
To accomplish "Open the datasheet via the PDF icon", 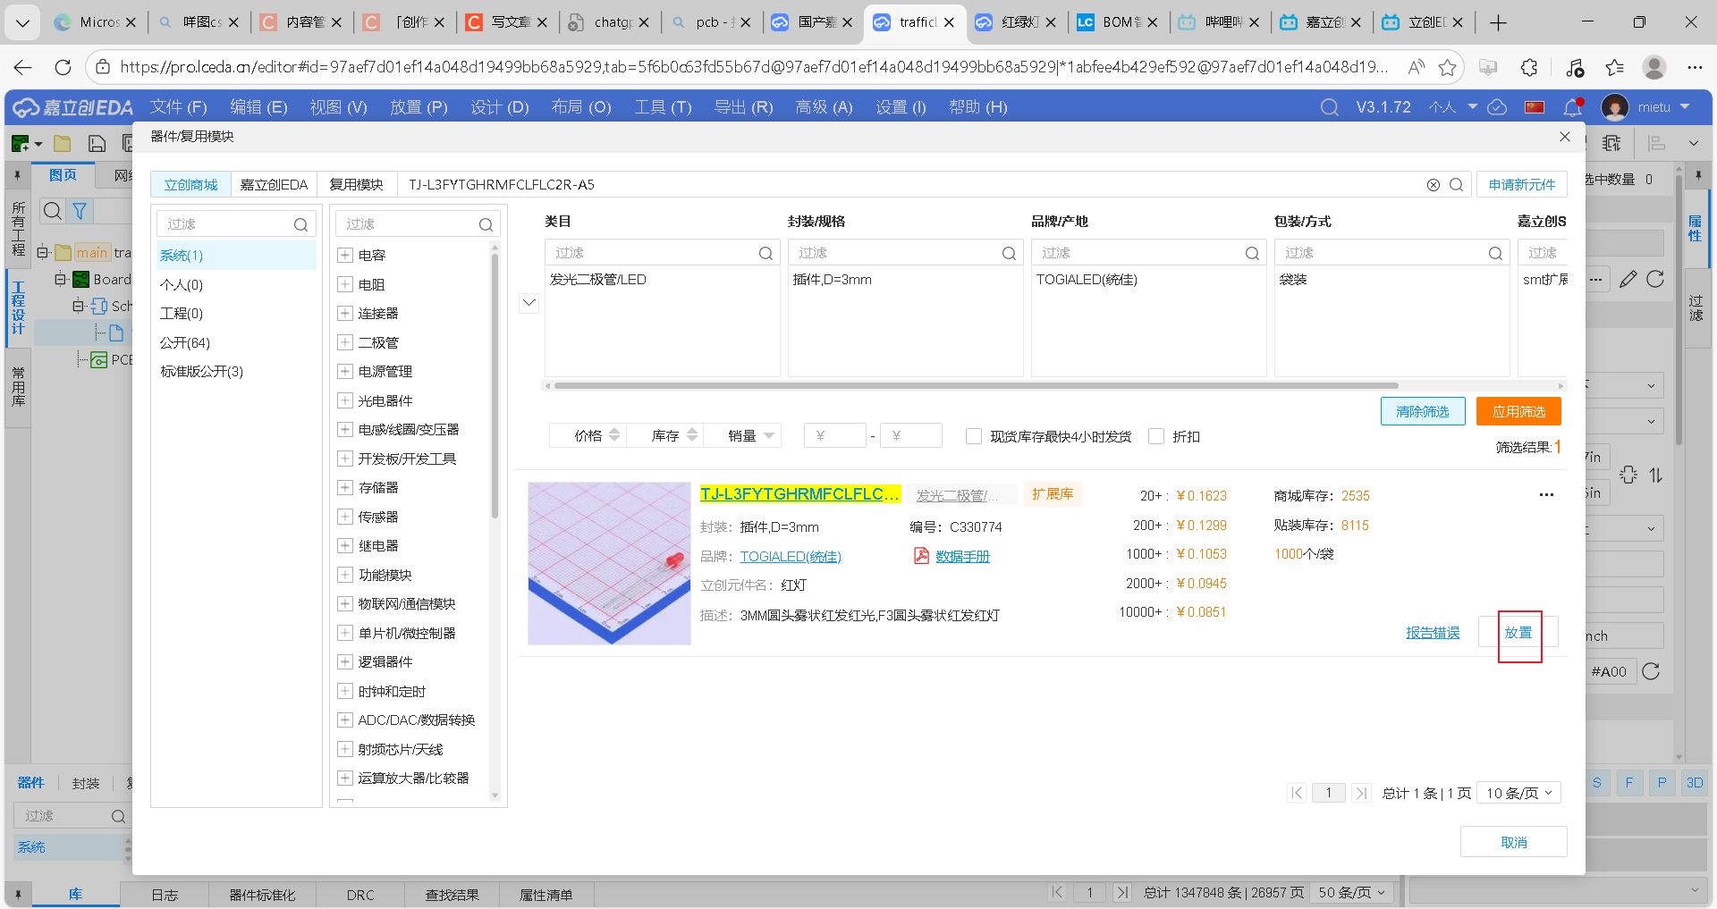I will 921,555.
